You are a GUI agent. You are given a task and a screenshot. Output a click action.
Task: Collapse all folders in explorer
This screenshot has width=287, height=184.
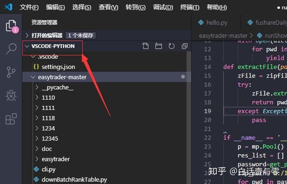click(x=185, y=46)
